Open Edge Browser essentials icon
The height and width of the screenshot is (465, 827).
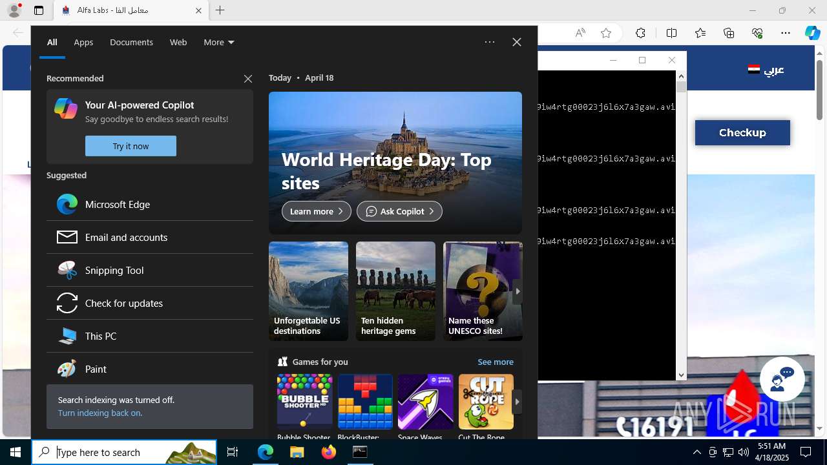pos(757,33)
